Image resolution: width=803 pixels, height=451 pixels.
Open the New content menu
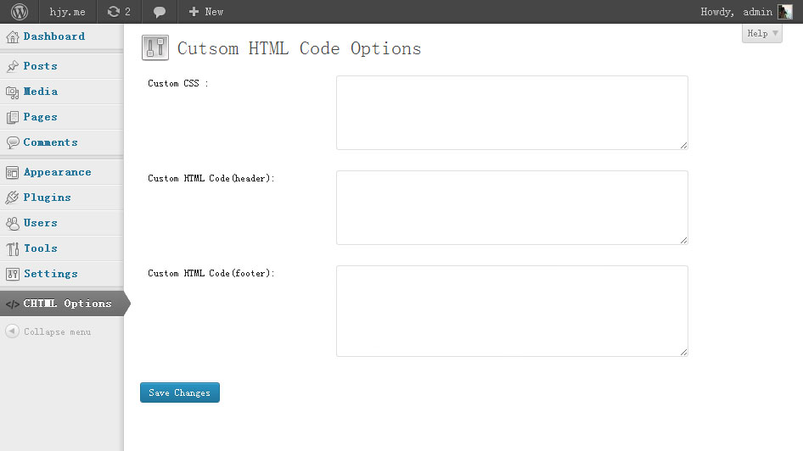pyautogui.click(x=205, y=12)
